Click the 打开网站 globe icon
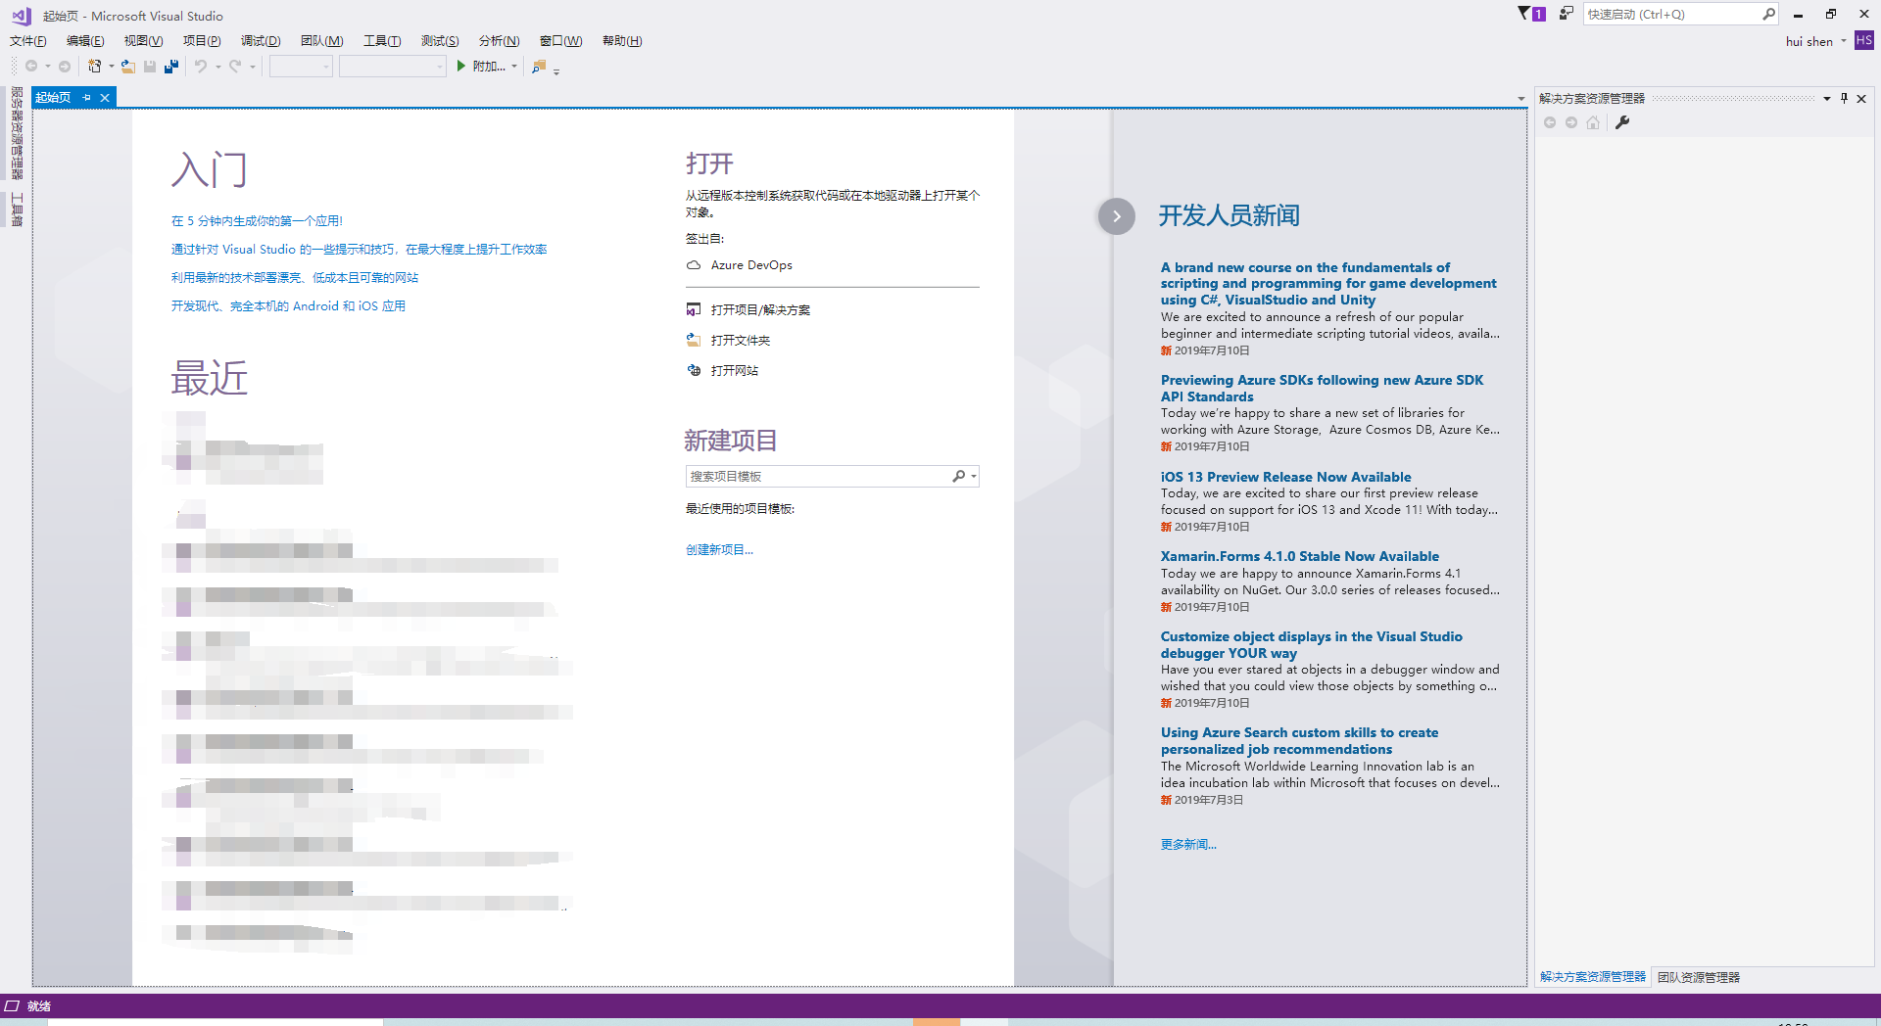This screenshot has width=1881, height=1026. click(694, 371)
